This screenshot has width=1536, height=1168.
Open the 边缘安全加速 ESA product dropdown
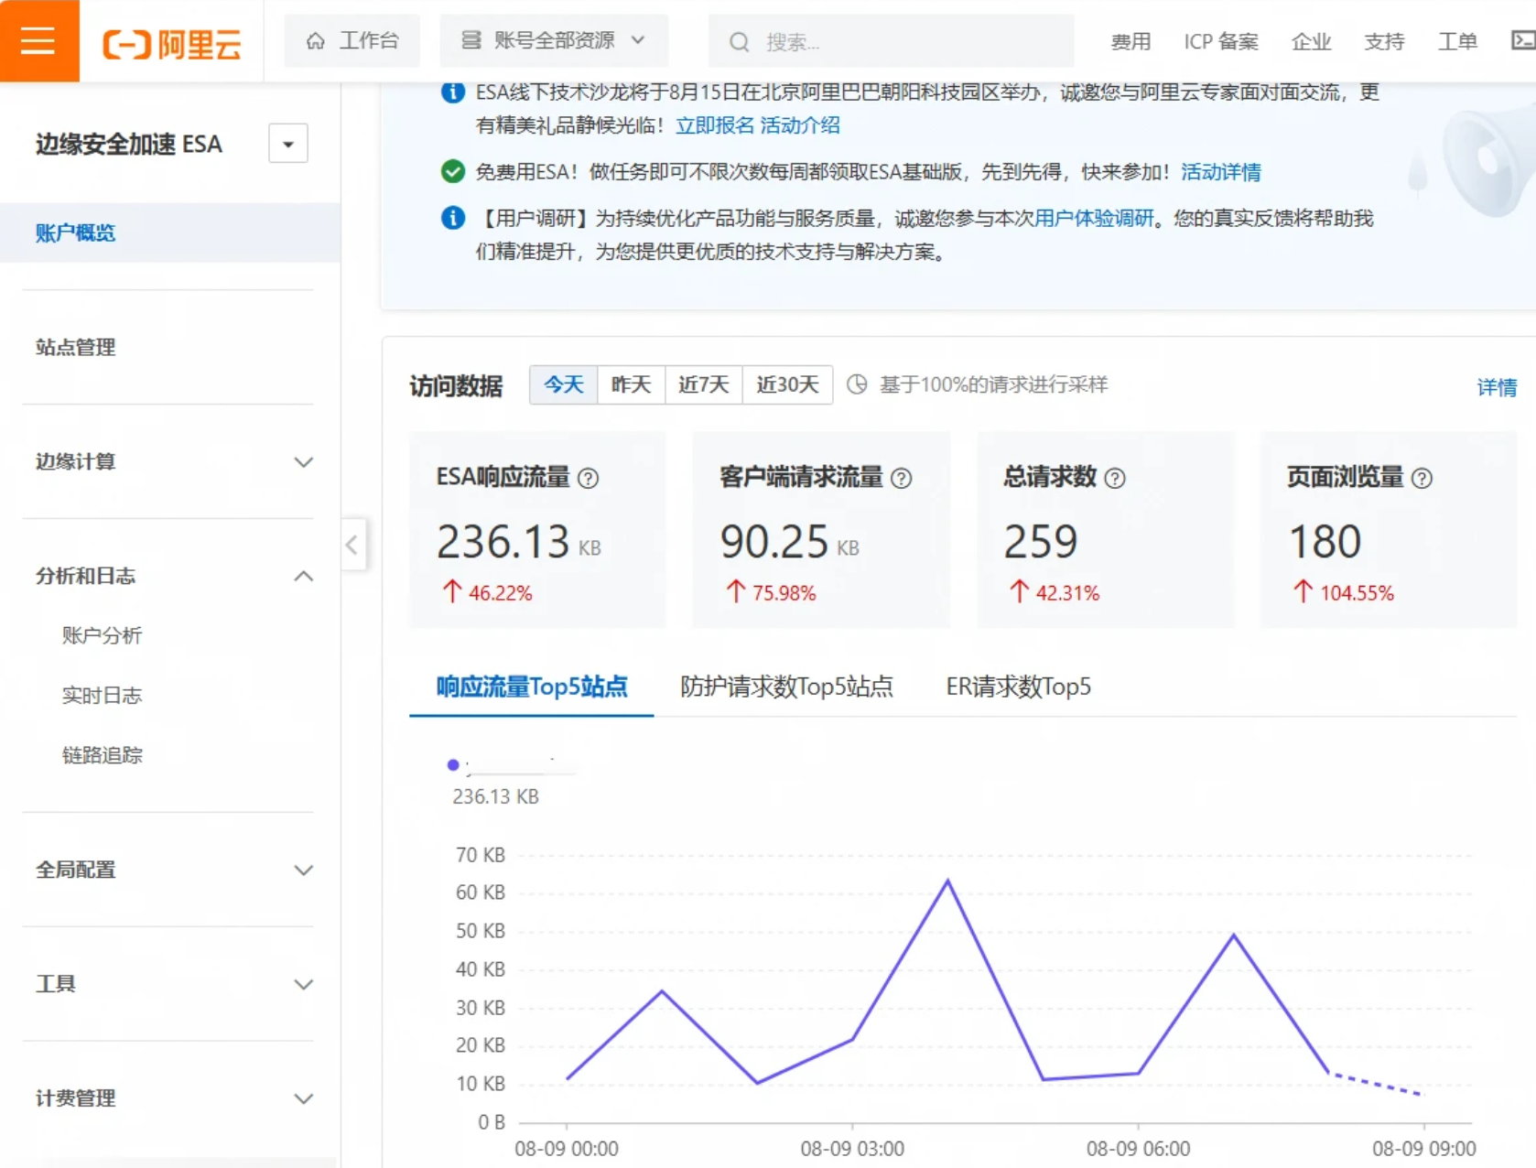287,144
